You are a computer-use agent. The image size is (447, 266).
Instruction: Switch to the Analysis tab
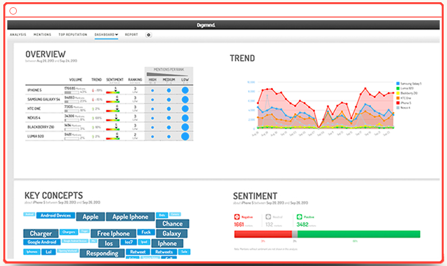click(x=18, y=35)
